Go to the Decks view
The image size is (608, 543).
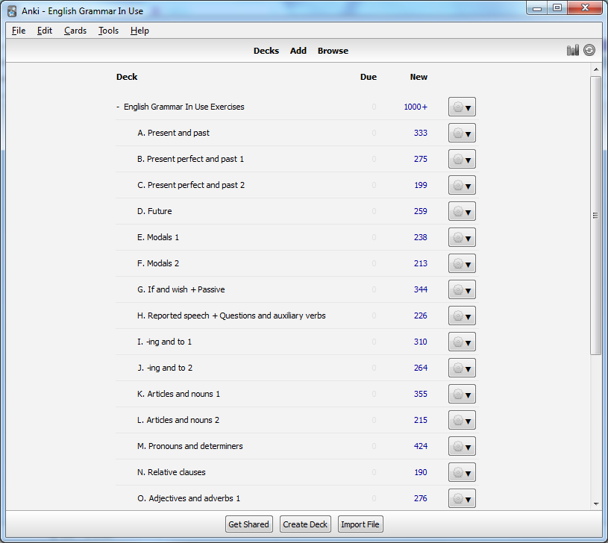coord(266,51)
